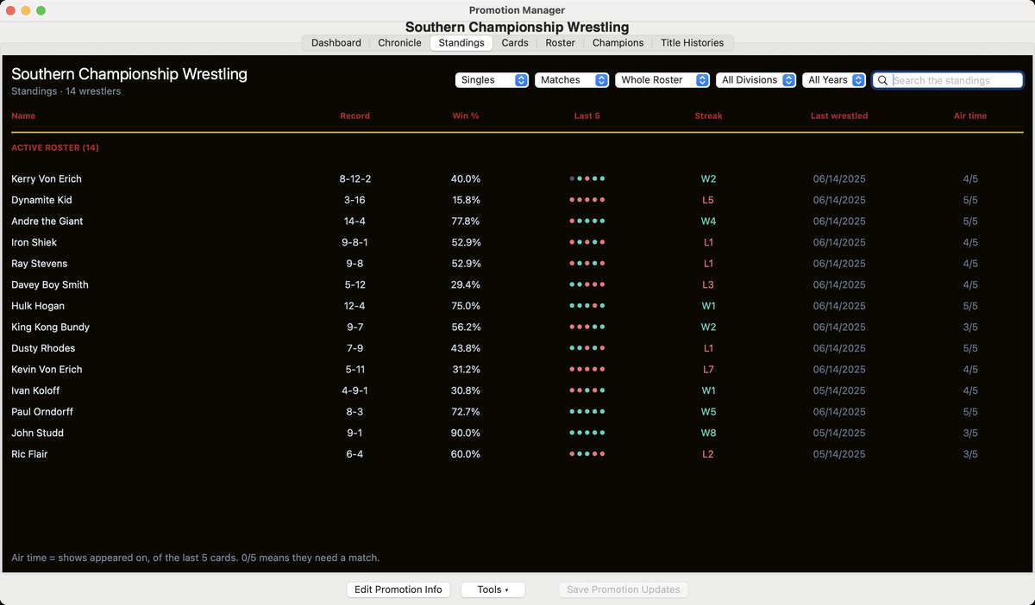Click Davey Boy Smith's name

[50, 284]
